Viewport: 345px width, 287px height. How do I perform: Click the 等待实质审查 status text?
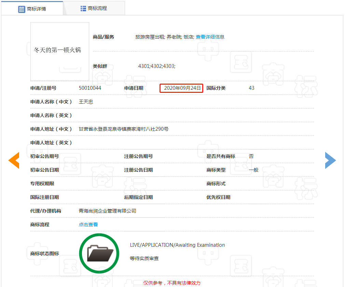(144, 259)
